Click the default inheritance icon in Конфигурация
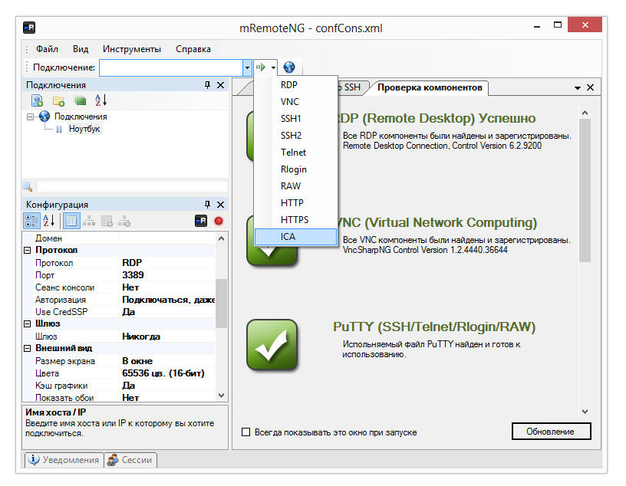The height and width of the screenshot is (486, 626). click(124, 221)
